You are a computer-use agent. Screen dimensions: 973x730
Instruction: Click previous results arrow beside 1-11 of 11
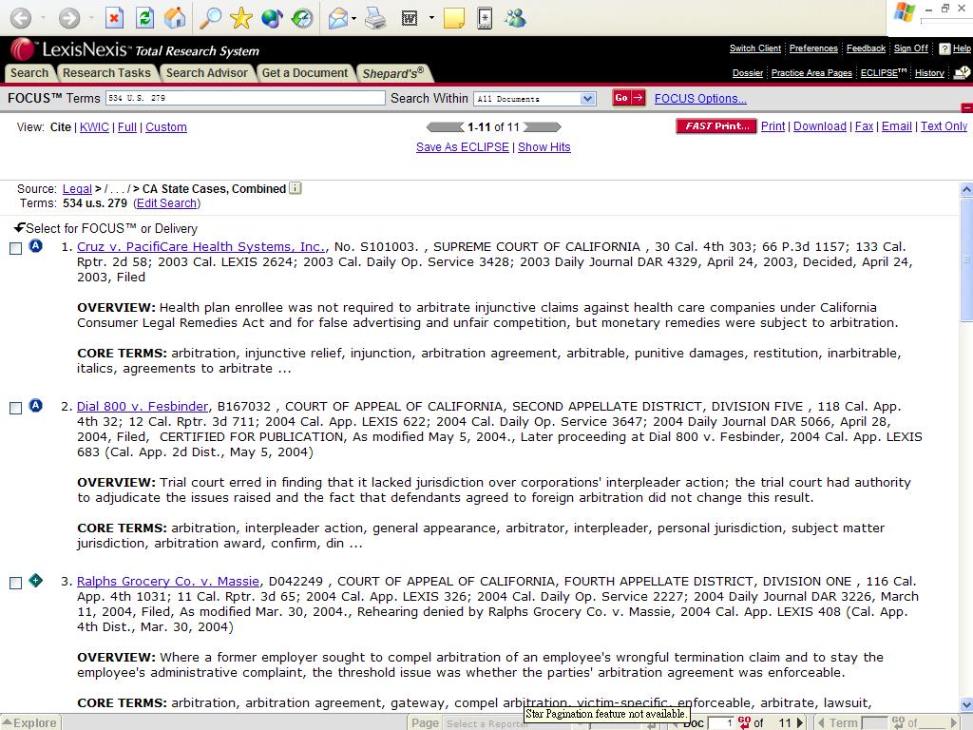tap(445, 127)
